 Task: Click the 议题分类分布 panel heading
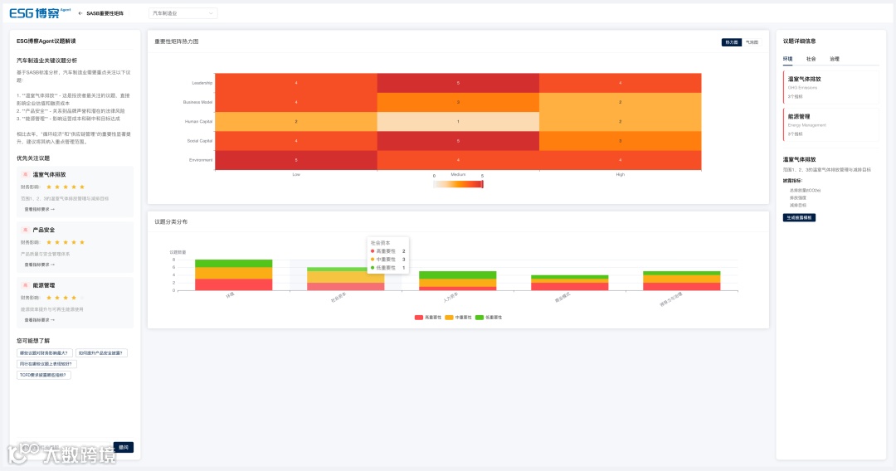pos(171,221)
